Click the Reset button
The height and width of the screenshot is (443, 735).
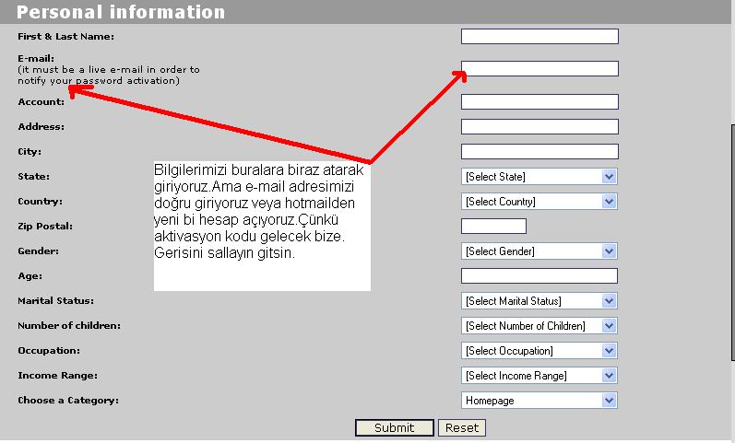click(462, 427)
